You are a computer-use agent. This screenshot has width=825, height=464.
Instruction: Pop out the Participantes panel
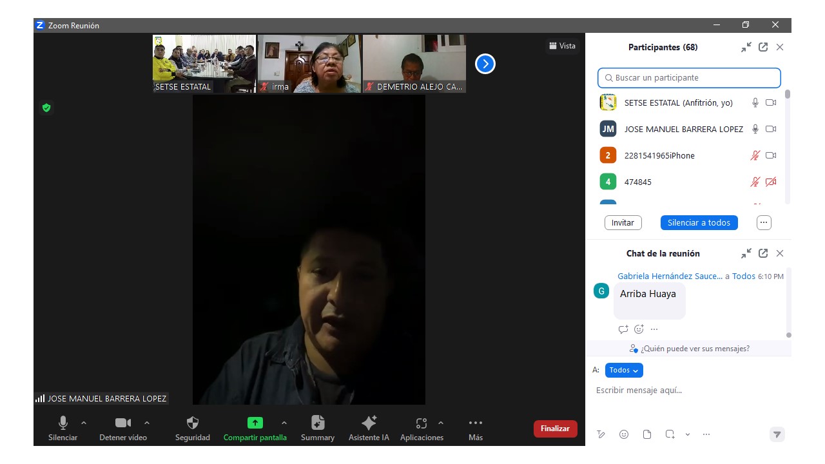[763, 47]
